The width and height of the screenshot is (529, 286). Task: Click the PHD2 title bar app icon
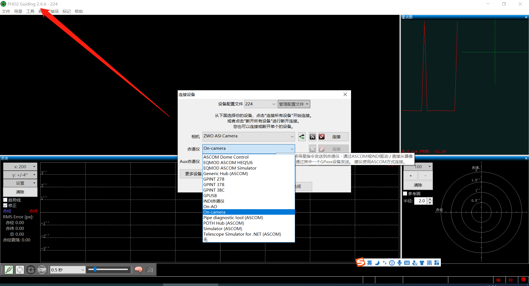click(4, 4)
